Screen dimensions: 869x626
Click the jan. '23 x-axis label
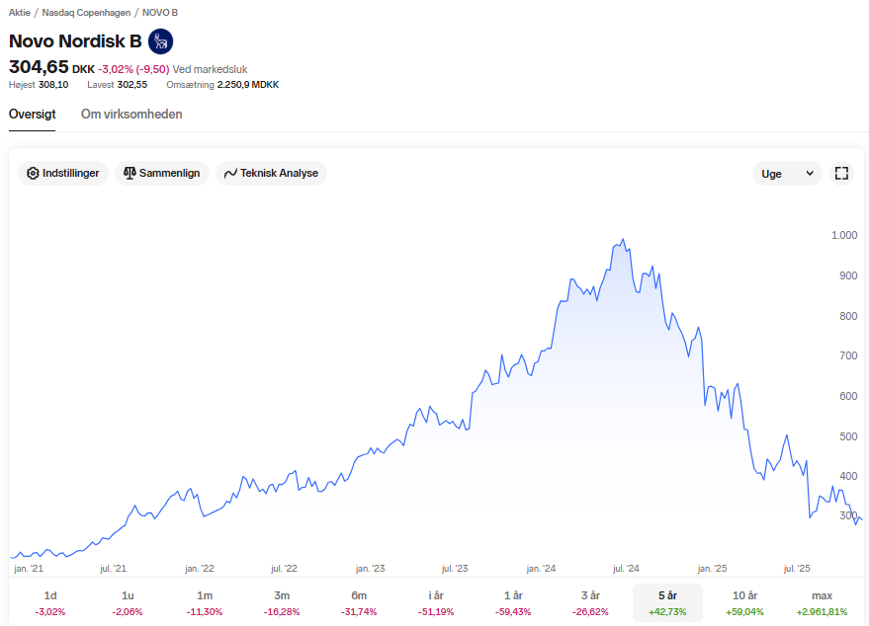[x=370, y=569]
